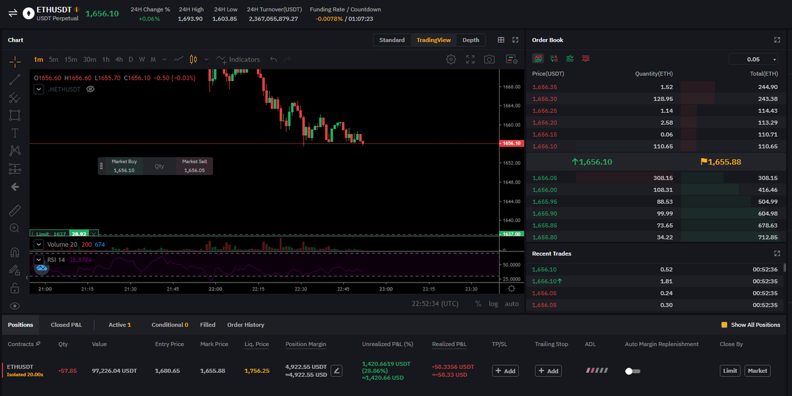Viewport: 792px width, 396px height.
Task: Select the crosshair cursor tool
Action: coord(15,61)
